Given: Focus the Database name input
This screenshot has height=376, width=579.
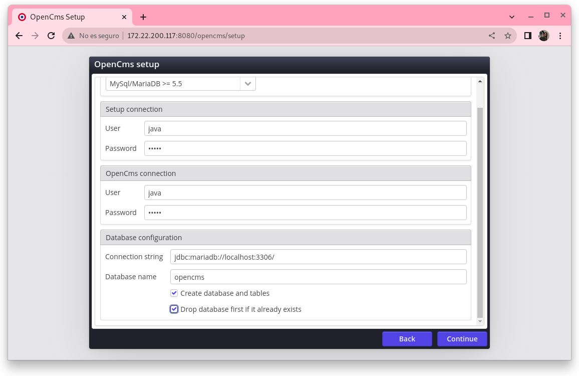Looking at the screenshot, I should point(318,277).
